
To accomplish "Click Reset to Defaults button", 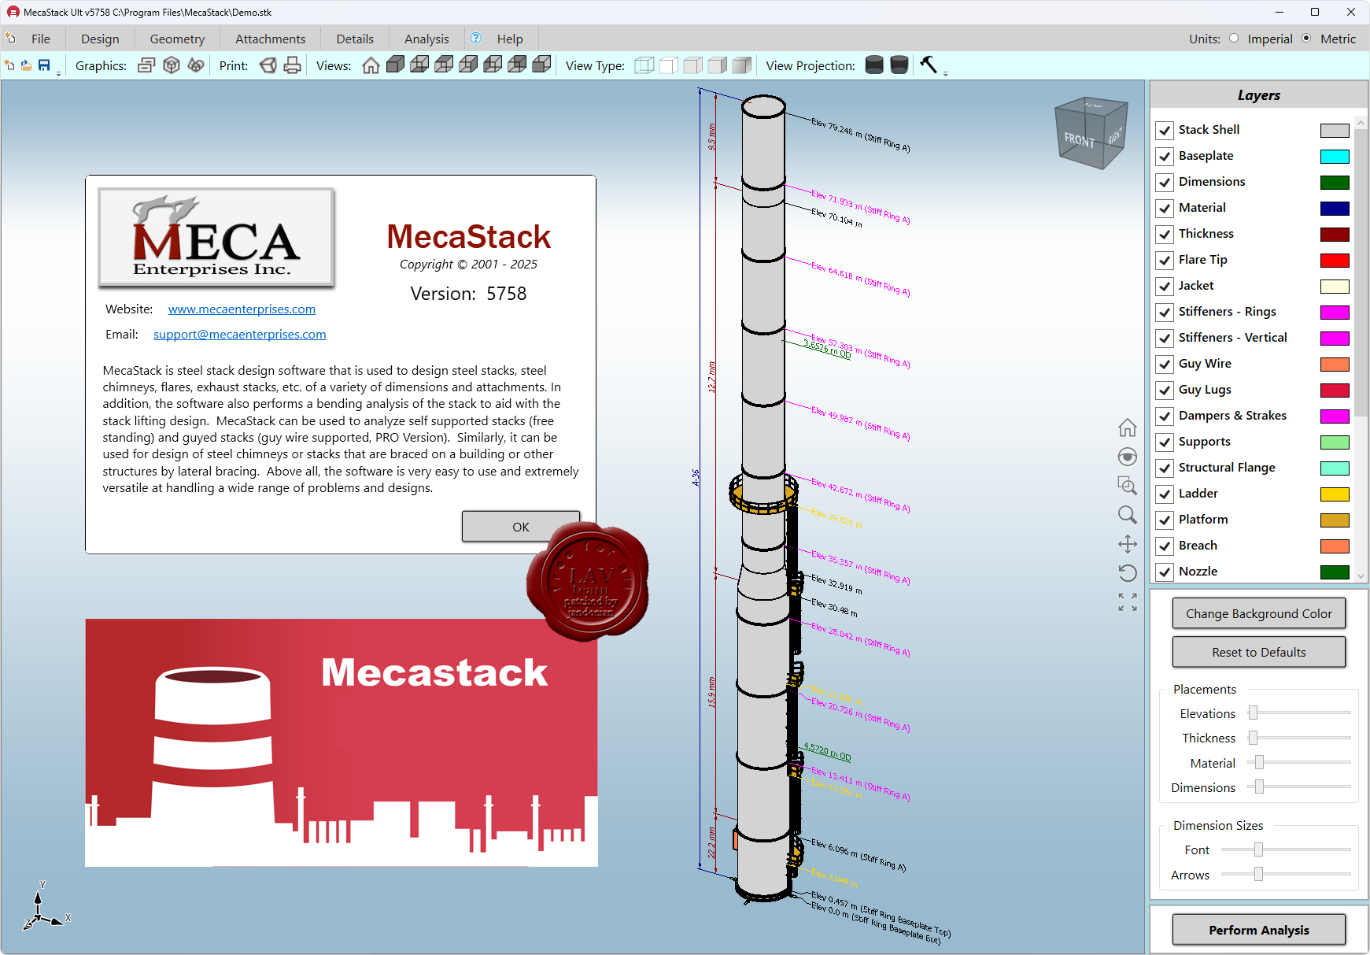I will [x=1259, y=652].
